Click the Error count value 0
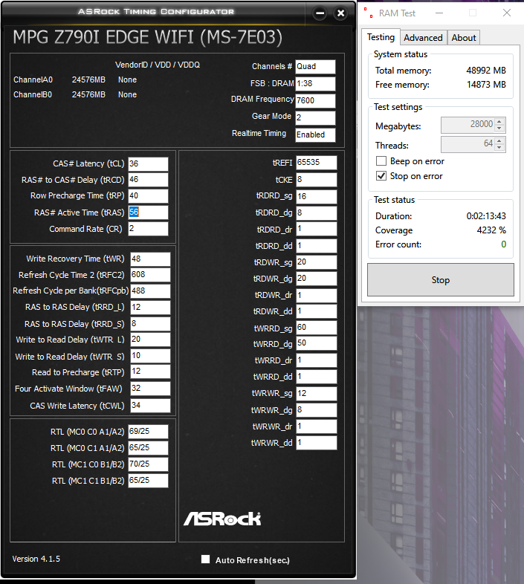Image resolution: width=524 pixels, height=584 pixels. click(x=503, y=244)
